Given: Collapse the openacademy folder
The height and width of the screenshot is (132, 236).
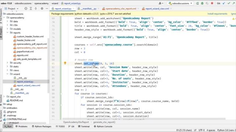Looking at the screenshot, I should point(4,18).
